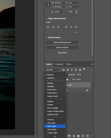This screenshot has height=138, width=111.
Task: Click the Y position input field
Action: click(74, 7)
